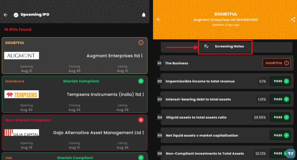Click Opening Aug 21 on Augmont card

26,69
